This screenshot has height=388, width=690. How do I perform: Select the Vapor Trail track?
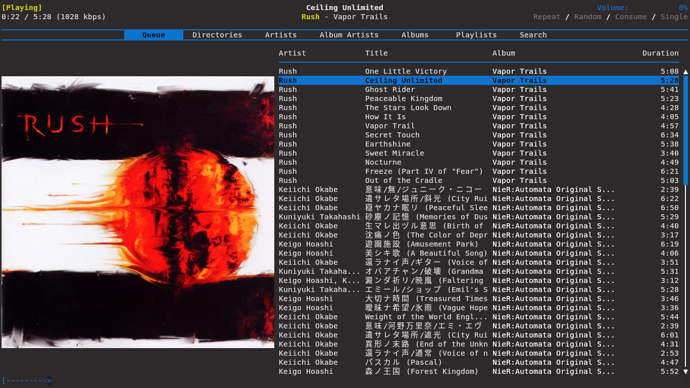pyautogui.click(x=479, y=126)
